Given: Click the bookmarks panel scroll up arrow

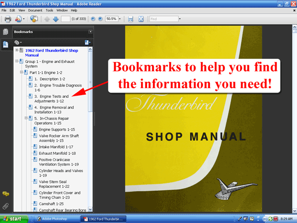Looking at the screenshot, I should (x=91, y=49).
